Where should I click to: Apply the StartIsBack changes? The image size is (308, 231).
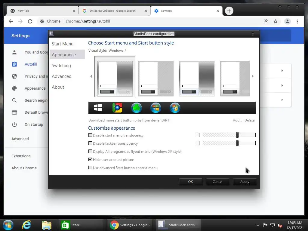245,182
